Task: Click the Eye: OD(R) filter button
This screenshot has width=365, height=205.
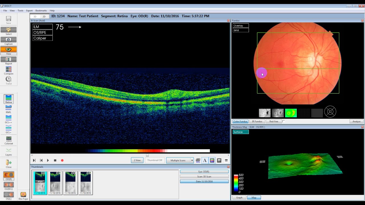Action: 204,172
